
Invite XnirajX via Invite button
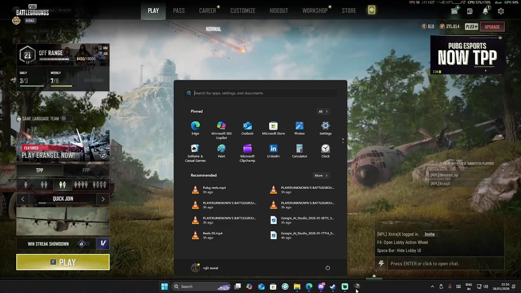(430, 234)
